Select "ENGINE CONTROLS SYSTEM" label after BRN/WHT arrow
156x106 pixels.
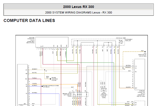pos(55,79)
